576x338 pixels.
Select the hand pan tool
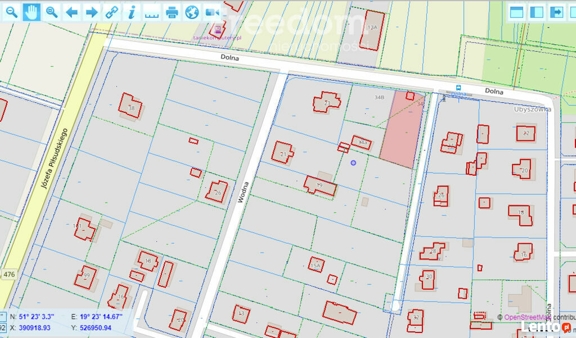pyautogui.click(x=31, y=12)
